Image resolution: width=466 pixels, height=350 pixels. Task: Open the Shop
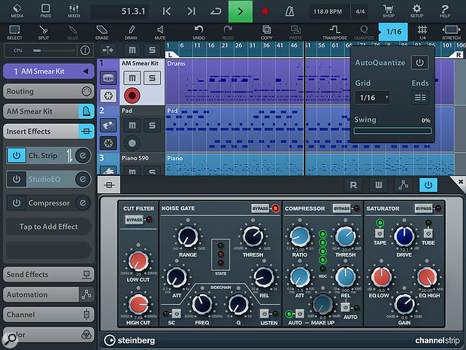click(x=389, y=11)
